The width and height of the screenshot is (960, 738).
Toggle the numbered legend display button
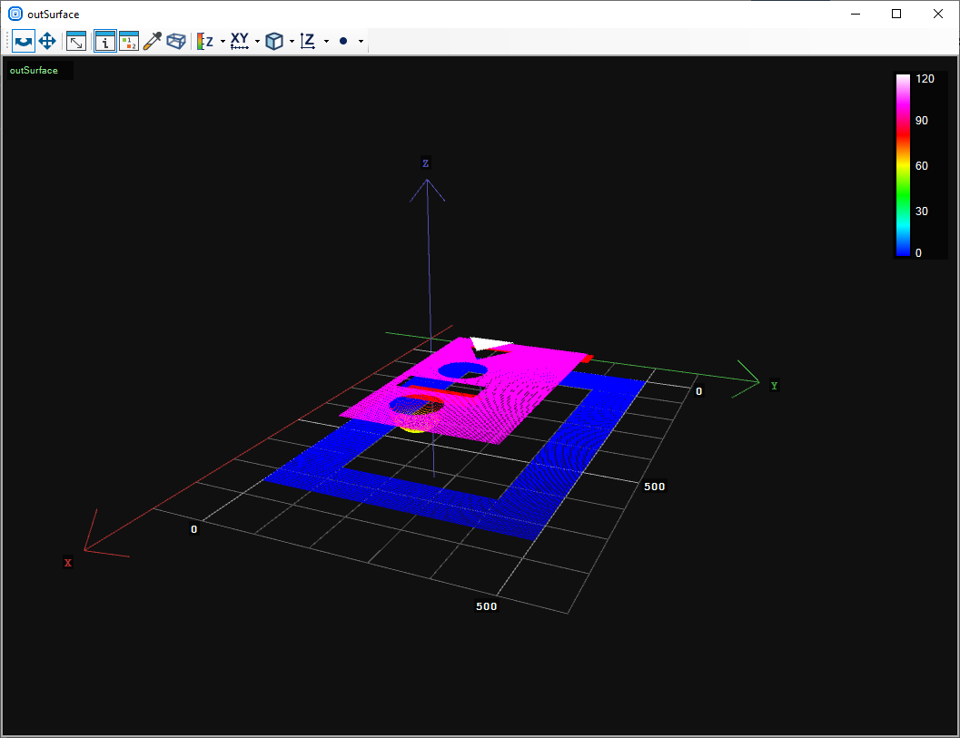pyautogui.click(x=129, y=42)
